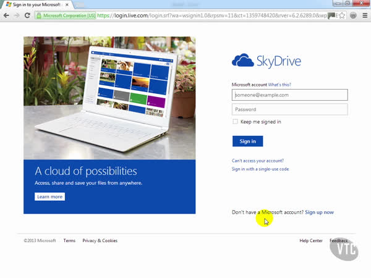Click the ©2013 Microsoft footer text
The width and height of the screenshot is (371, 278).
click(x=40, y=241)
